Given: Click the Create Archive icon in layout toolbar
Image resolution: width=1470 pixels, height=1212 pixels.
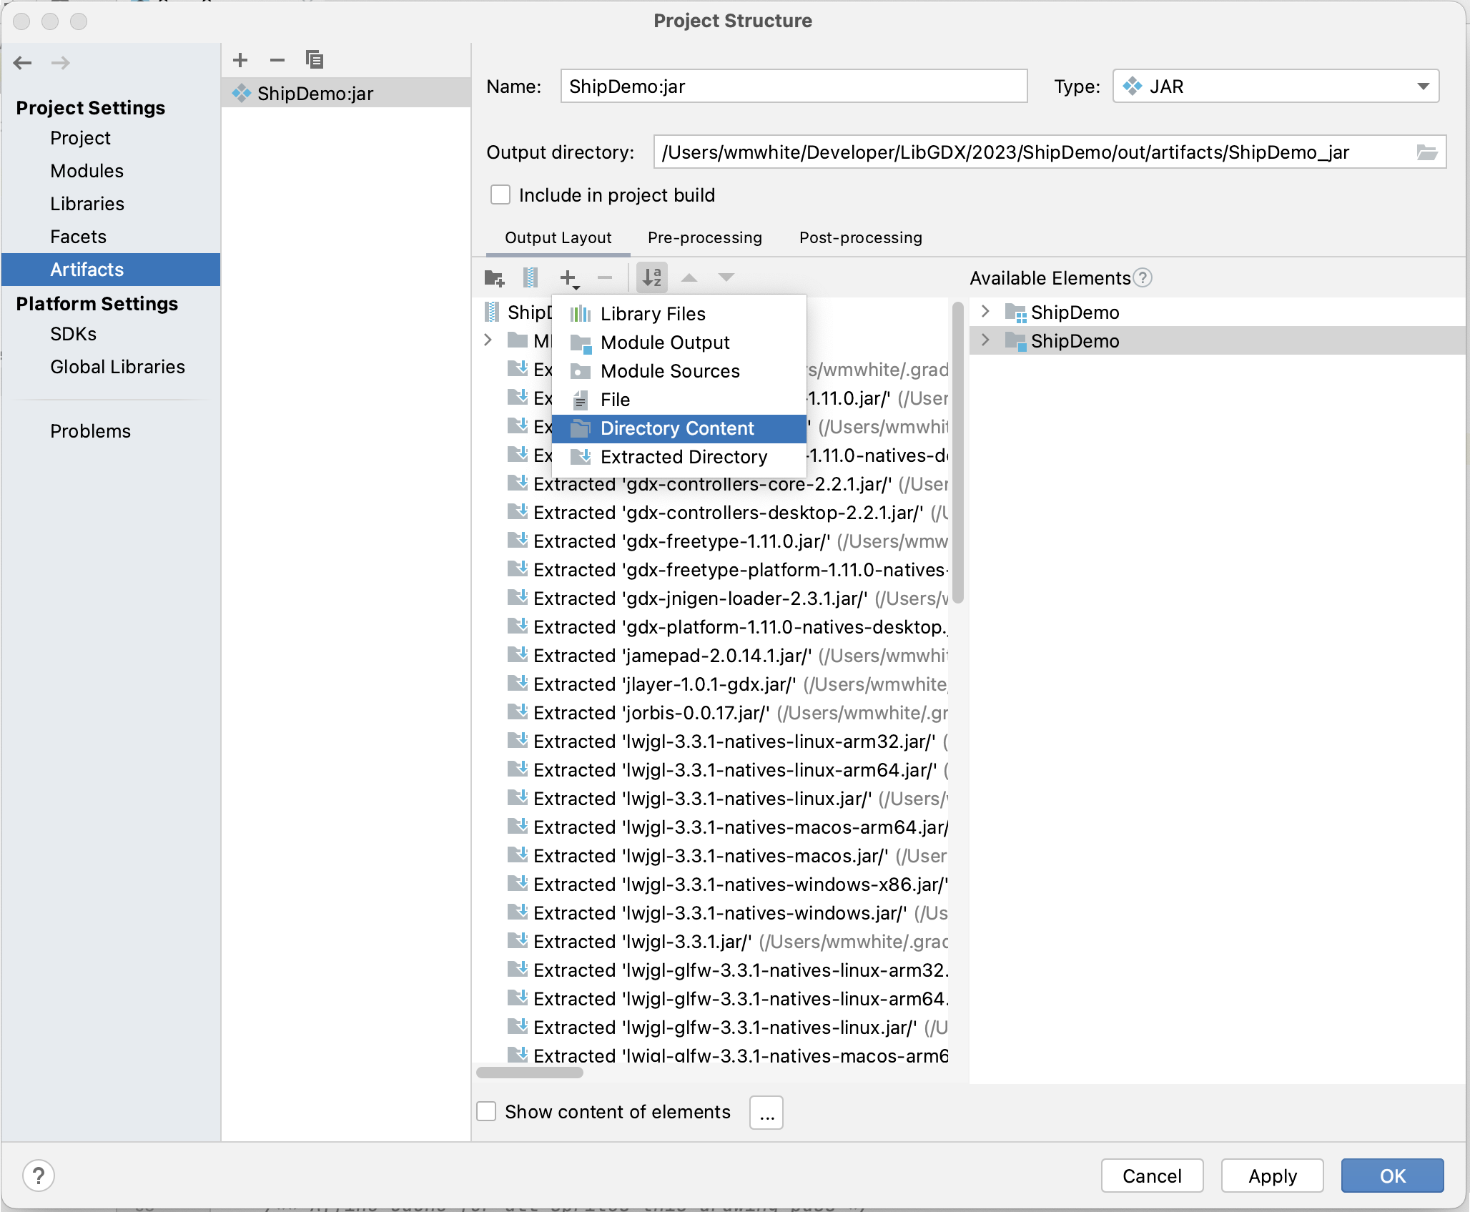Looking at the screenshot, I should (531, 277).
